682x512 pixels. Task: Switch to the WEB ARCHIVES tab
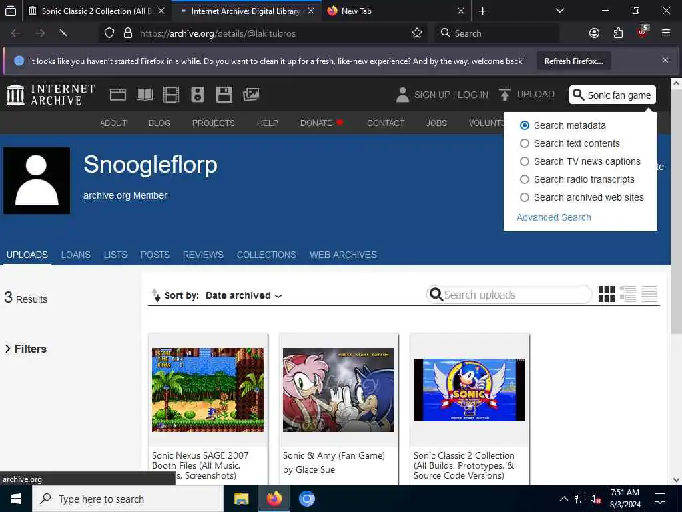point(343,255)
